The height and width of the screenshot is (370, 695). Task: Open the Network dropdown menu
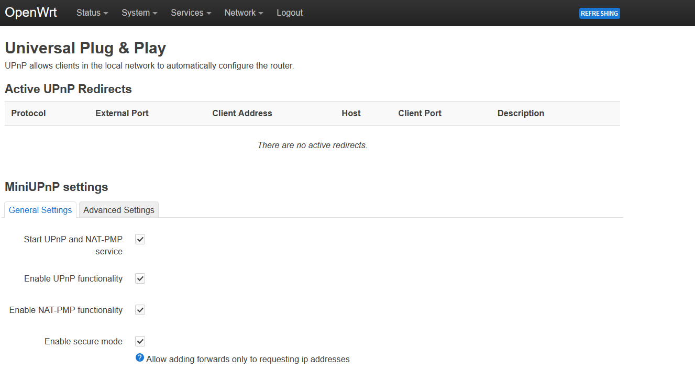pos(242,13)
